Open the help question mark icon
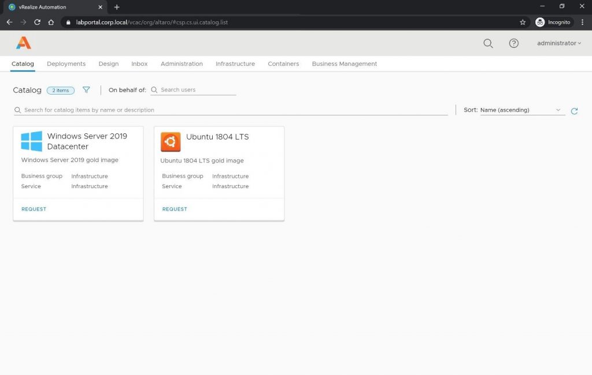Screen dimensions: 592x375 click(513, 43)
